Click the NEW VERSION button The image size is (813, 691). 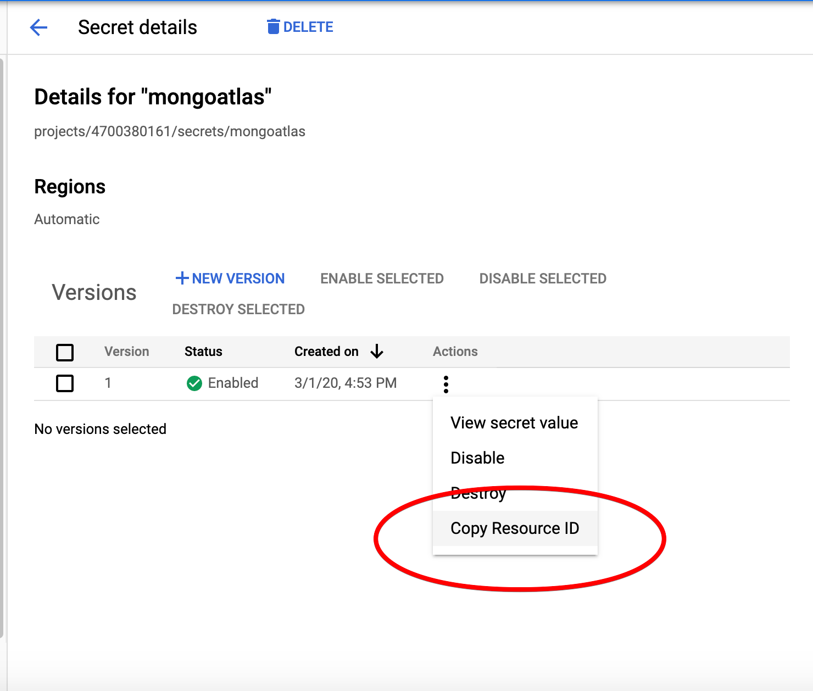click(230, 278)
